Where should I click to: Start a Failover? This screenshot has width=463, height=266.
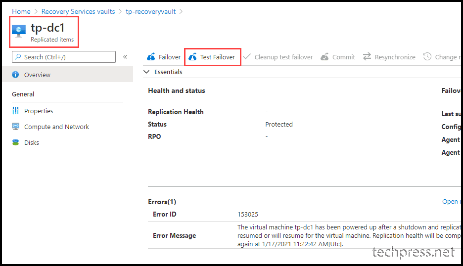point(164,57)
